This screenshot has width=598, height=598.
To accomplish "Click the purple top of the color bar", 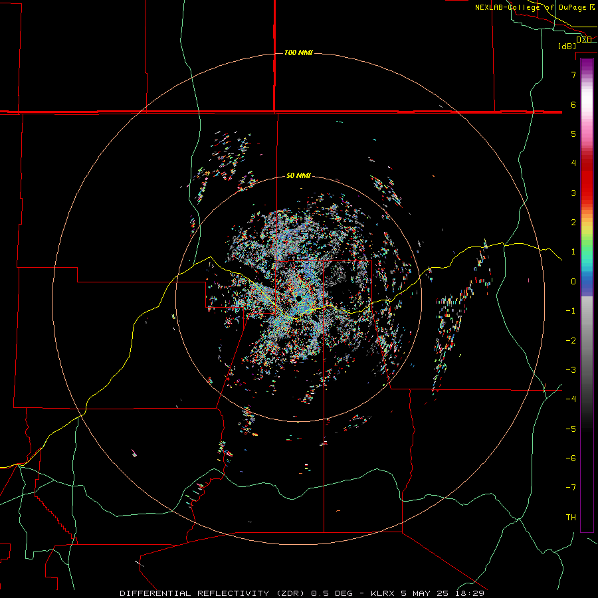I will [587, 65].
